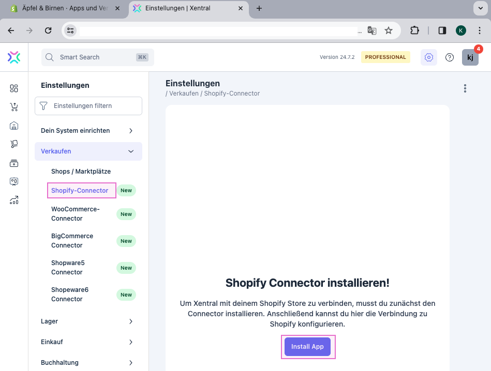Click the Einstellungen filtern input field

[93, 106]
